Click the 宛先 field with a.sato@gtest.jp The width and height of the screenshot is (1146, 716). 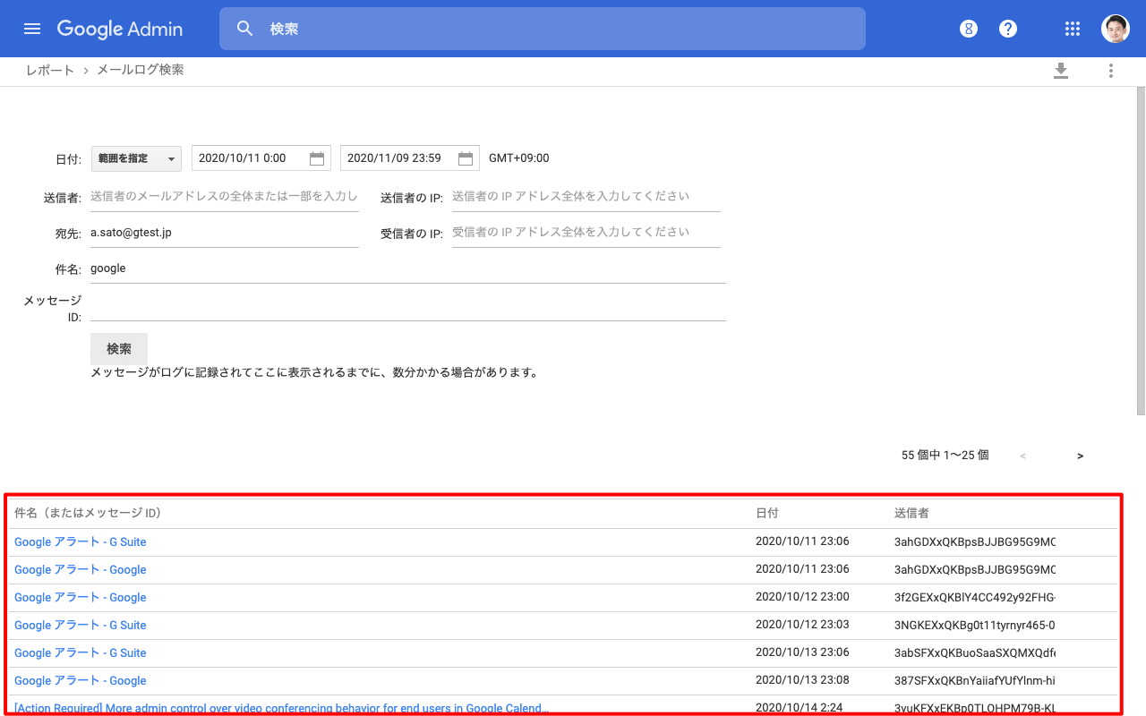(x=225, y=233)
